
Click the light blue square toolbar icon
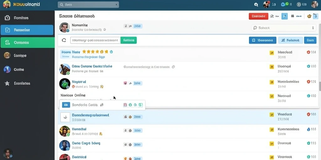(285, 16)
